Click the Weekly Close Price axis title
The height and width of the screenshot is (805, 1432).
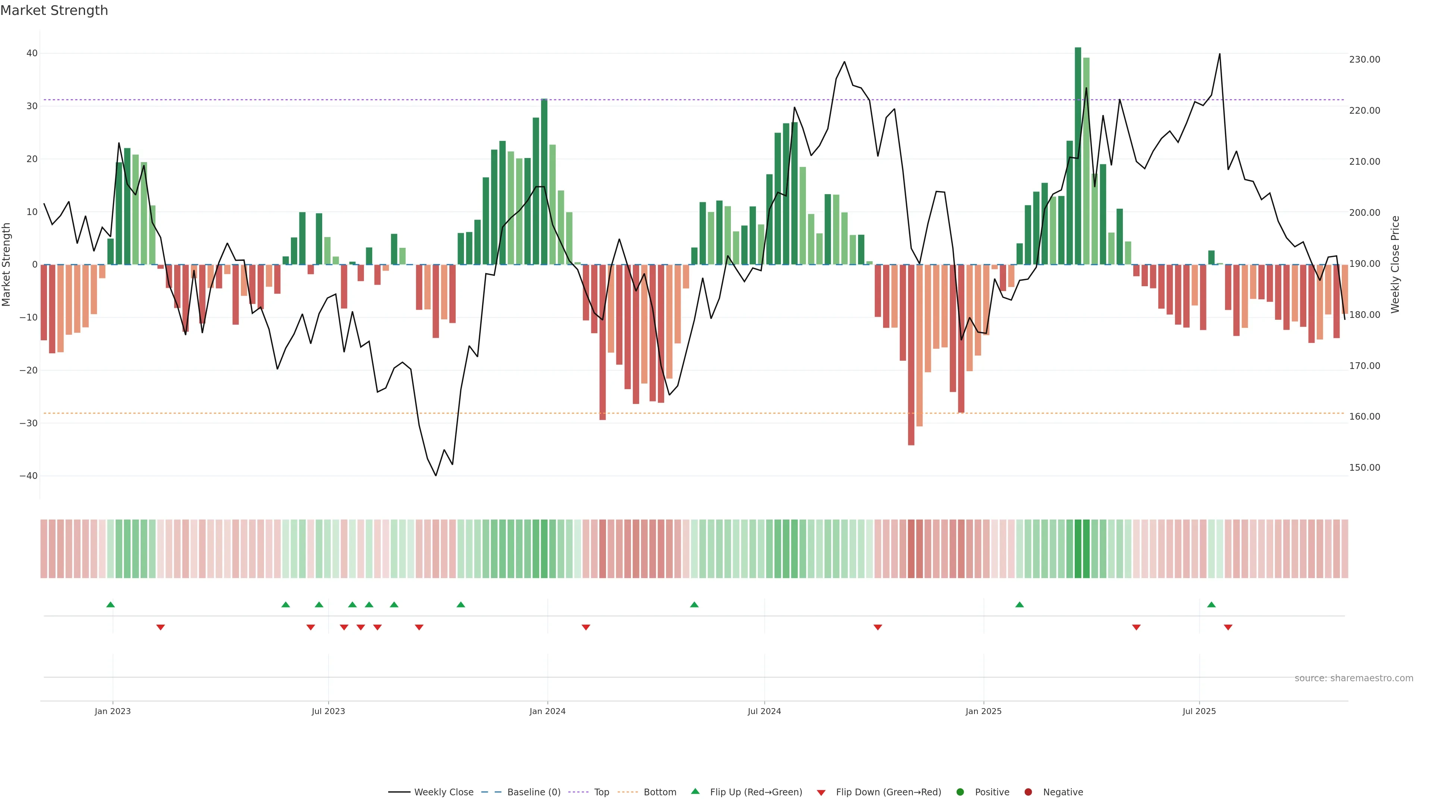point(1395,265)
